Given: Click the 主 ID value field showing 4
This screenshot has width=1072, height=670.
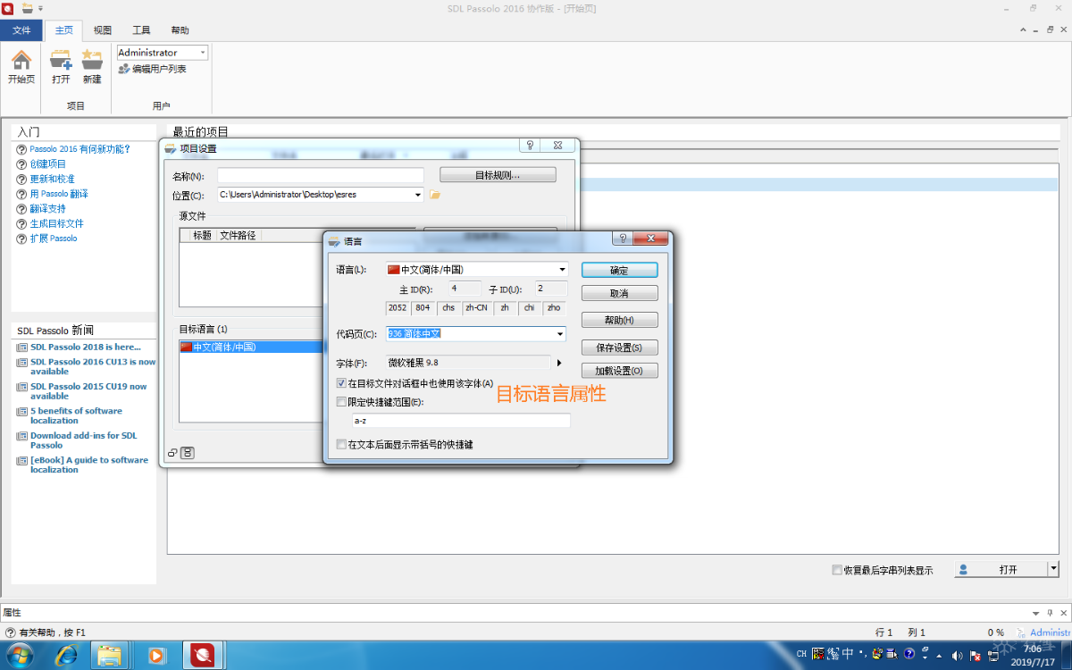Looking at the screenshot, I should [465, 289].
